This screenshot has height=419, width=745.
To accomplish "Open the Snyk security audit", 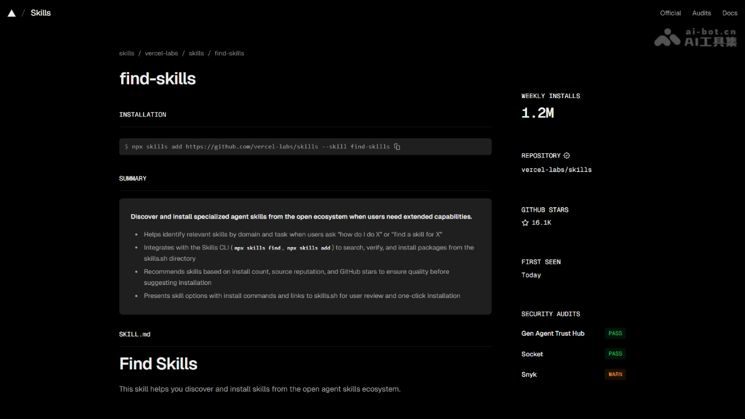I will tap(529, 374).
